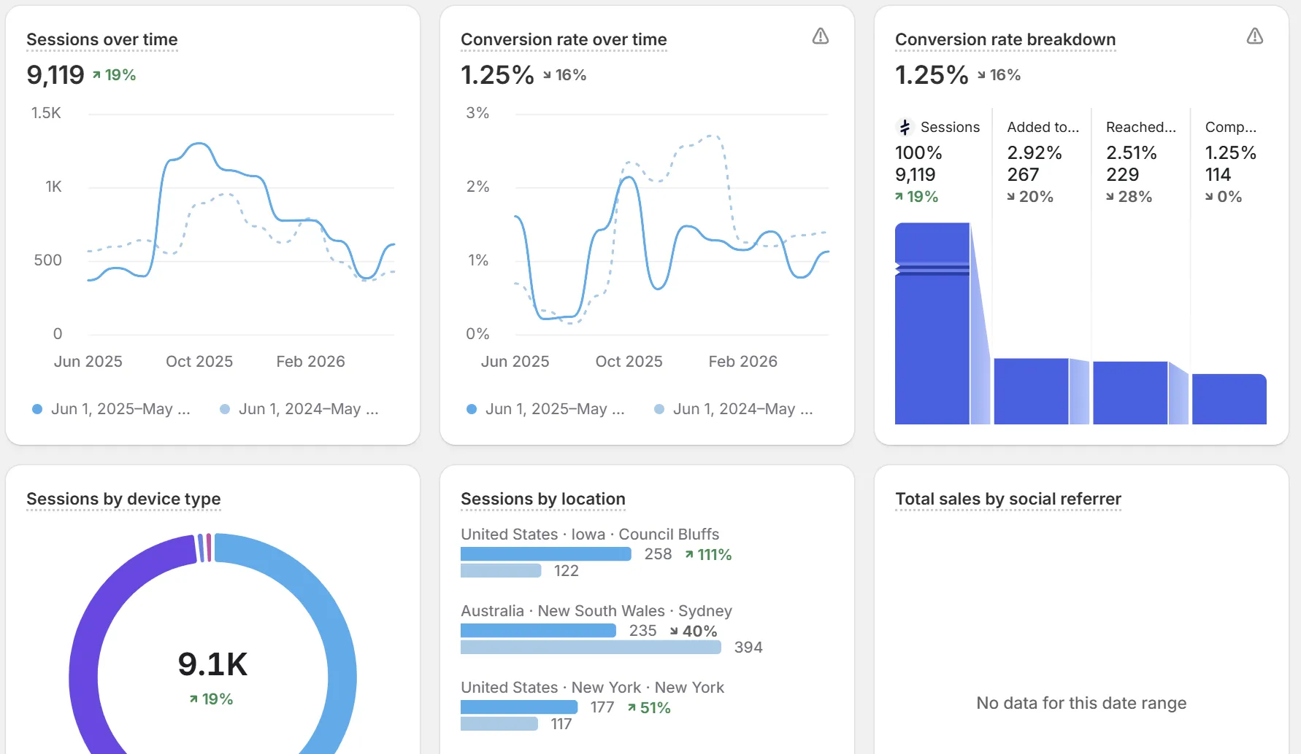Open the Conversion rate over time title
This screenshot has width=1301, height=754.
pyautogui.click(x=564, y=39)
